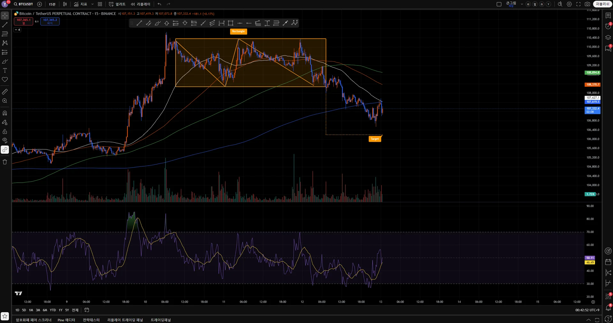Open the 리플레이 트레이딩 패널 tab
Viewport: 613px width, 323px height.
[125, 320]
